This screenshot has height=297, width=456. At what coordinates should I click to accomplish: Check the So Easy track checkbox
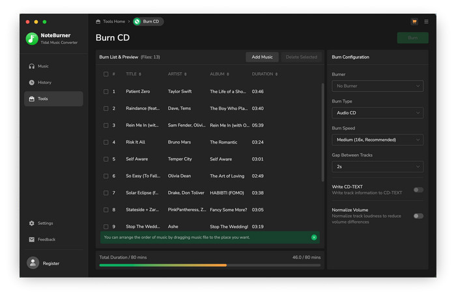[106, 175]
